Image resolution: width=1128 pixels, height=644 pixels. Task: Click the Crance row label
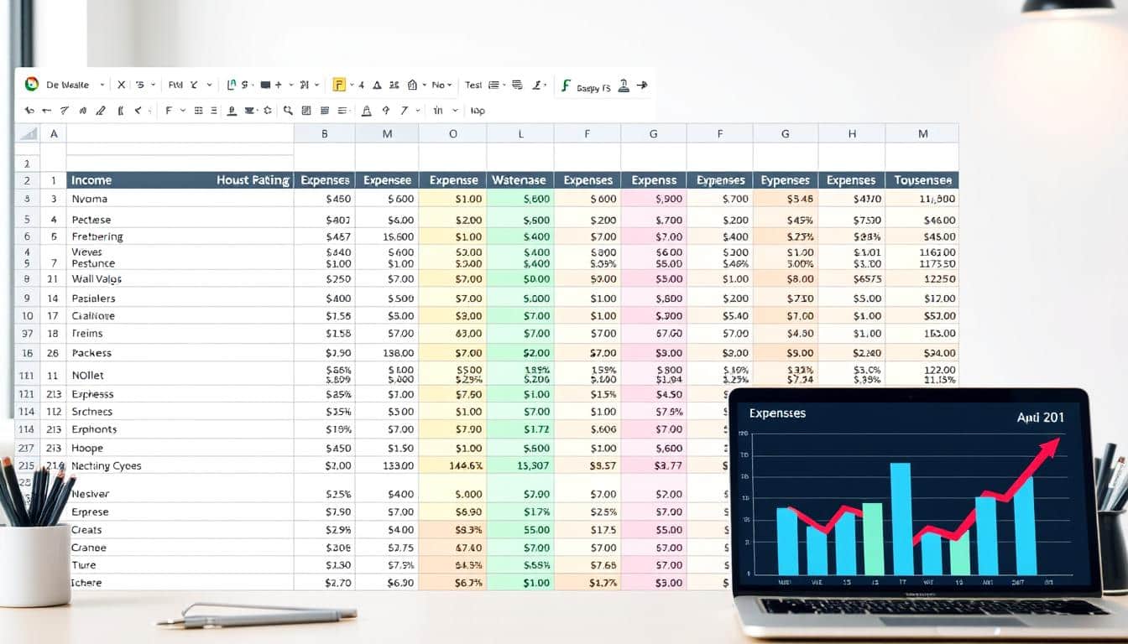pyautogui.click(x=89, y=548)
